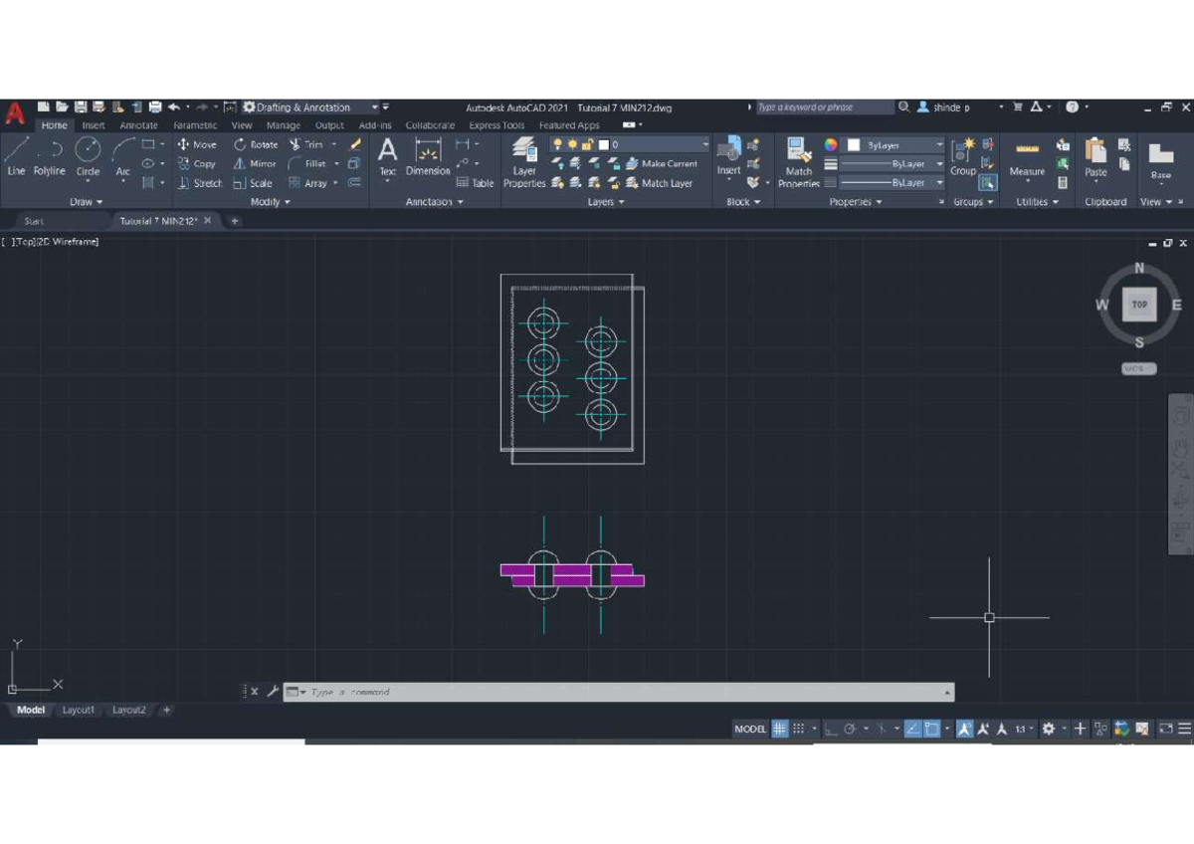The height and width of the screenshot is (844, 1194).
Task: Open the Layout1 tab
Action: [79, 710]
